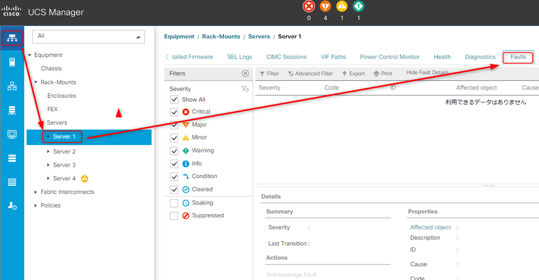This screenshot has width=539, height=280.
Task: Expand the Fabric Interconnects node
Action: pyautogui.click(x=36, y=192)
